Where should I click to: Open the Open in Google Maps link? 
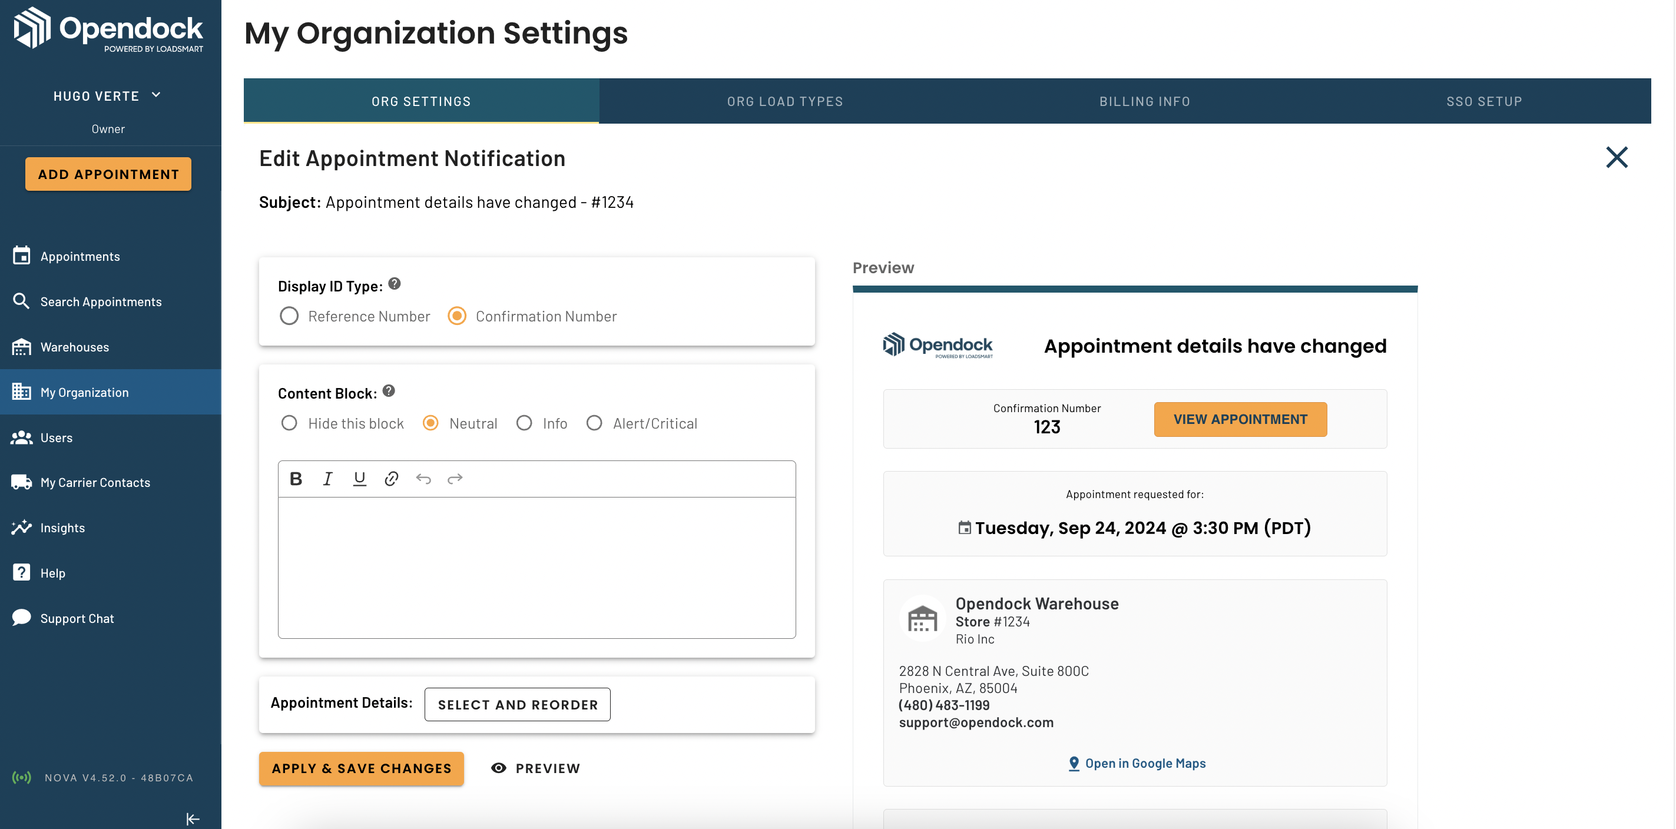pos(1137,762)
